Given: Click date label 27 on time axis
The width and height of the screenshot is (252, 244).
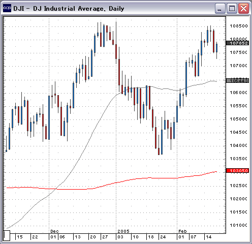Looking at the screenshot, I should click(105, 237).
